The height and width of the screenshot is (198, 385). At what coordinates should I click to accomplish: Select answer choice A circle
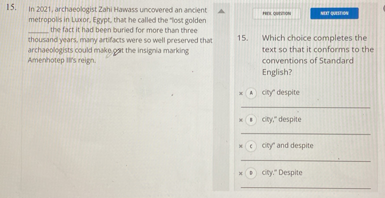pos(251,93)
